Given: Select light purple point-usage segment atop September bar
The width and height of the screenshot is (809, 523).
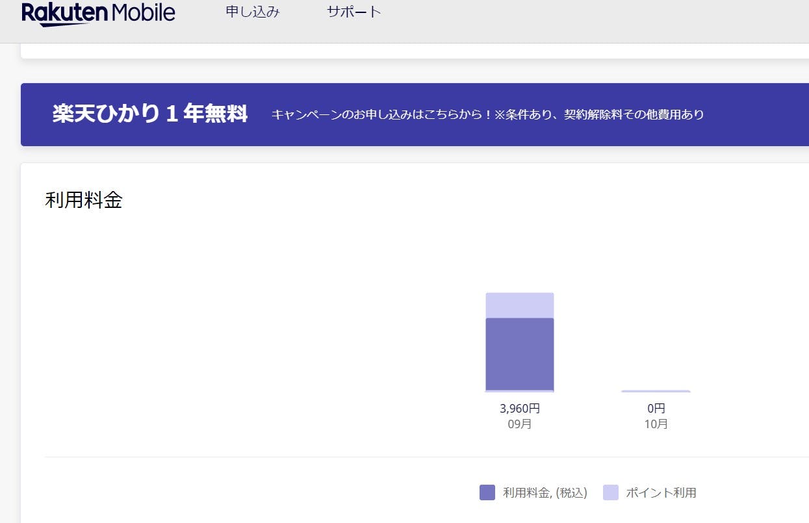Looking at the screenshot, I should [519, 305].
